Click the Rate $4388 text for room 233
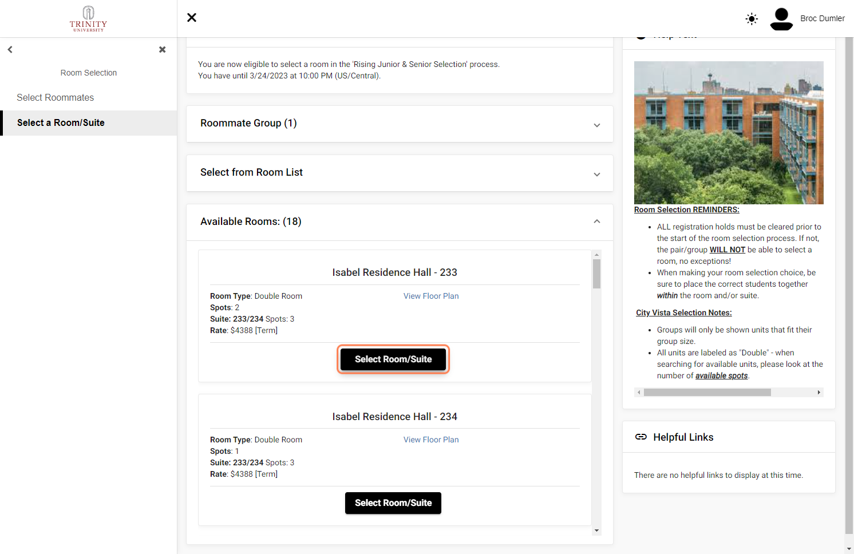 pyautogui.click(x=244, y=331)
